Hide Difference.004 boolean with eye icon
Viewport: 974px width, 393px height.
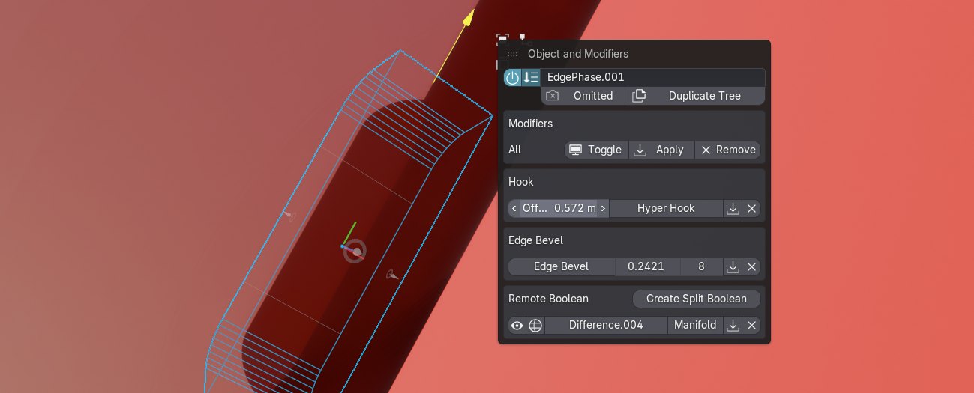click(517, 325)
